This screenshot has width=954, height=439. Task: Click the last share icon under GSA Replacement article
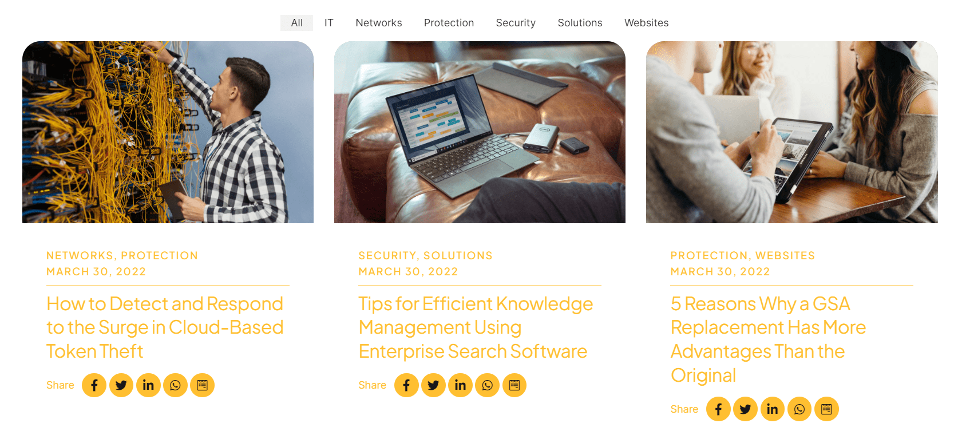826,409
